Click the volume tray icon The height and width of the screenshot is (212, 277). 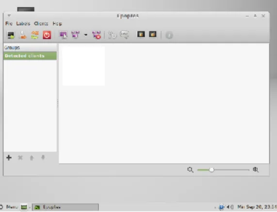230,207
